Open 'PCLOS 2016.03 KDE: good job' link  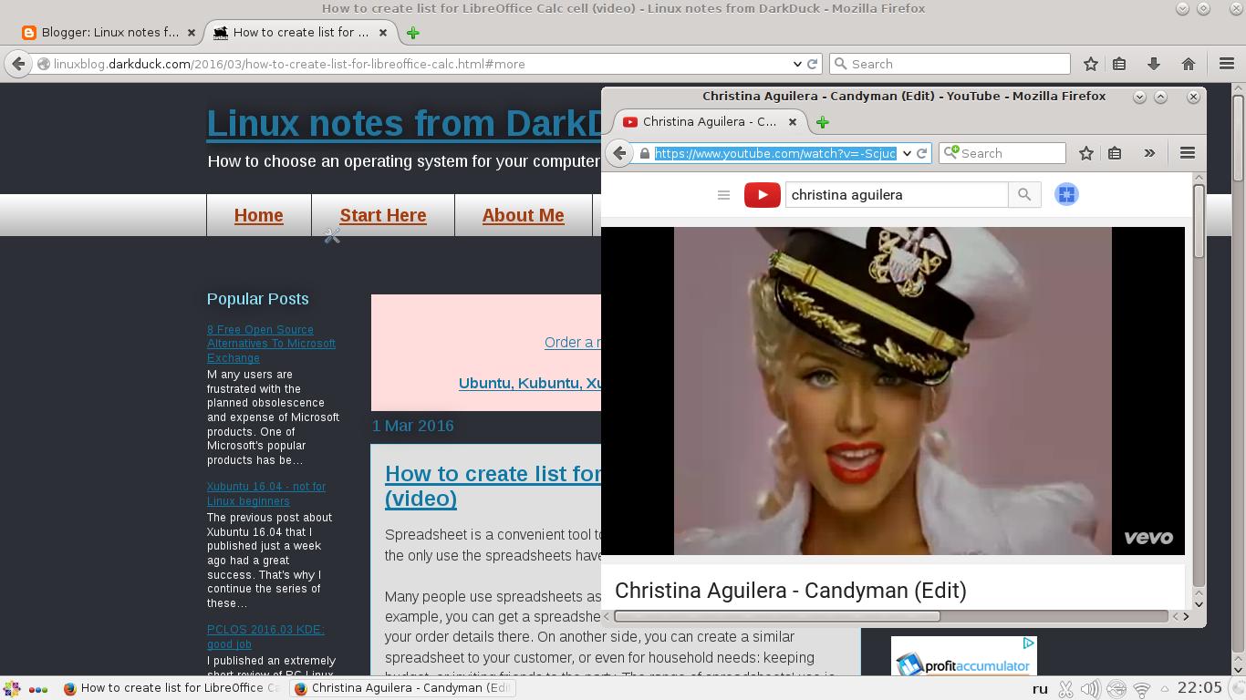point(265,636)
